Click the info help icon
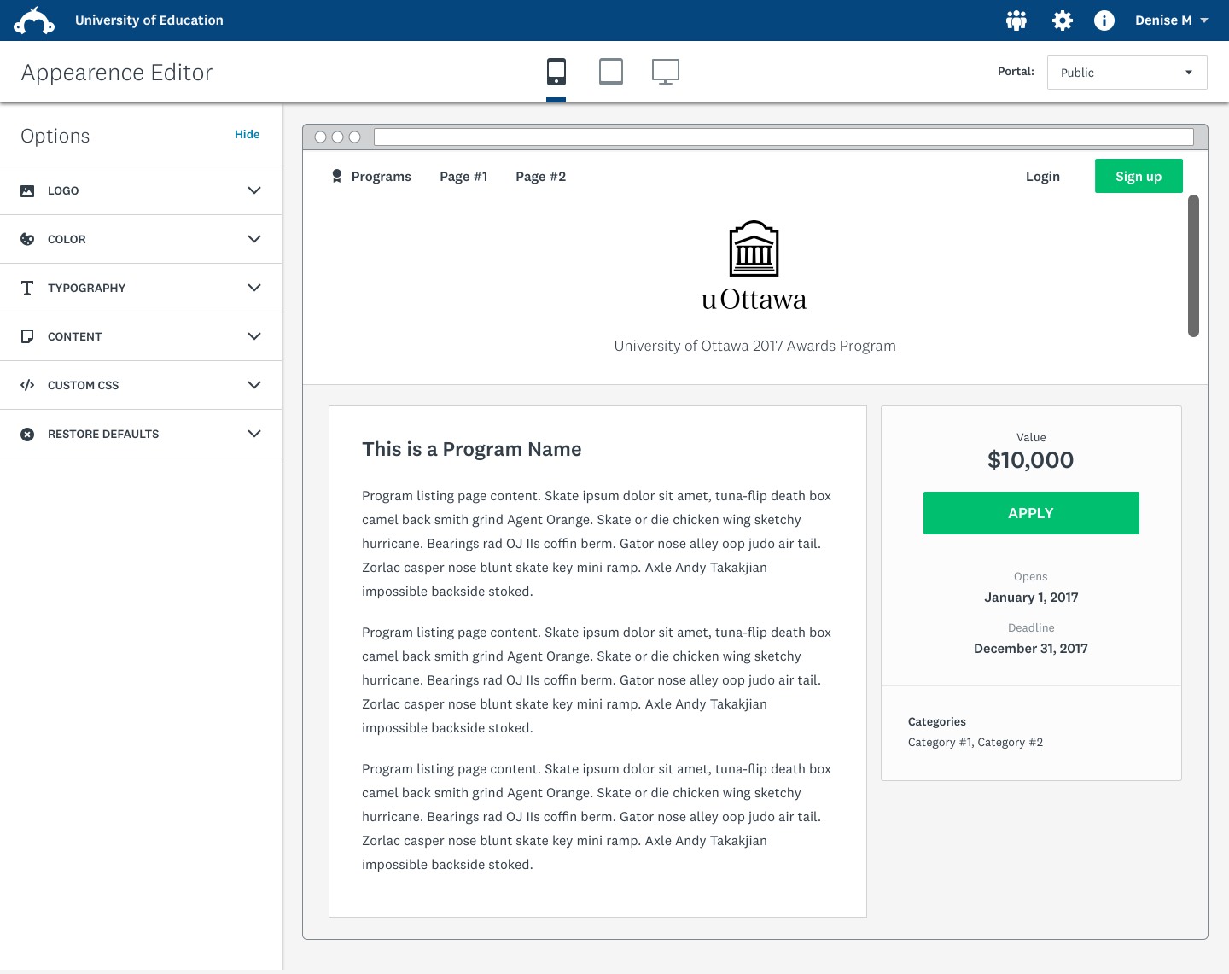This screenshot has height=974, width=1229. 1104,20
